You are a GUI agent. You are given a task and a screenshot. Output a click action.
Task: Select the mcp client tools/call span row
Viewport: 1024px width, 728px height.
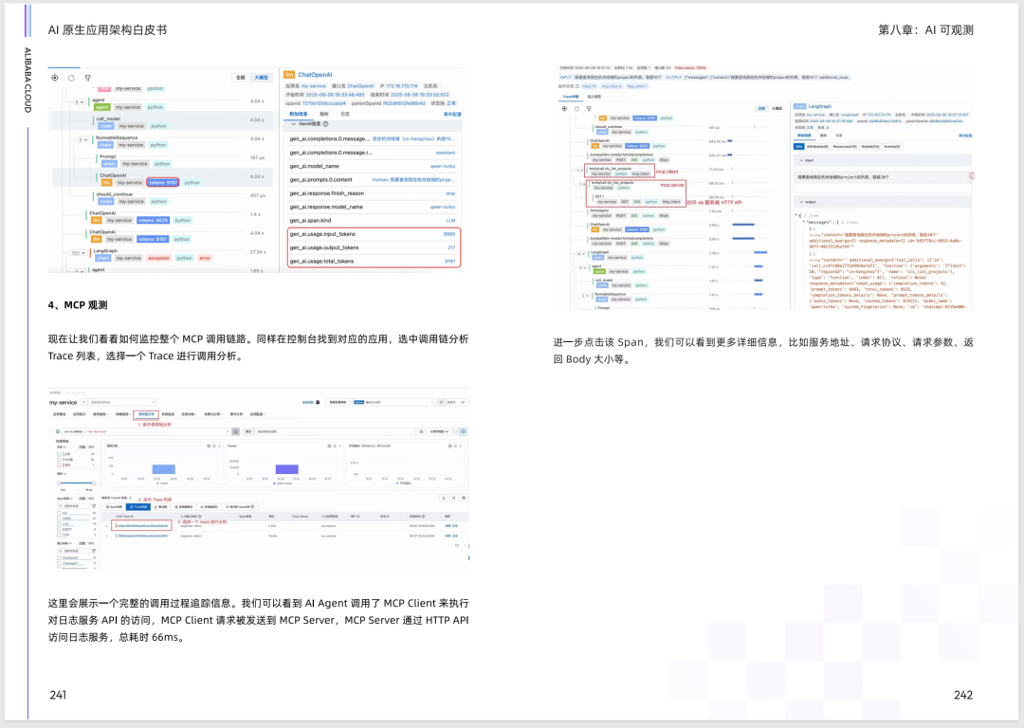tap(620, 171)
